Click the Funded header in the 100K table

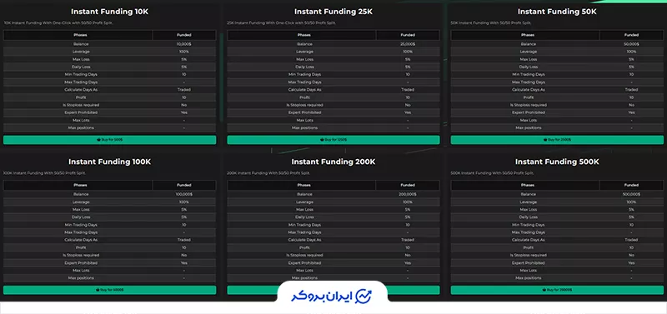[x=183, y=185]
